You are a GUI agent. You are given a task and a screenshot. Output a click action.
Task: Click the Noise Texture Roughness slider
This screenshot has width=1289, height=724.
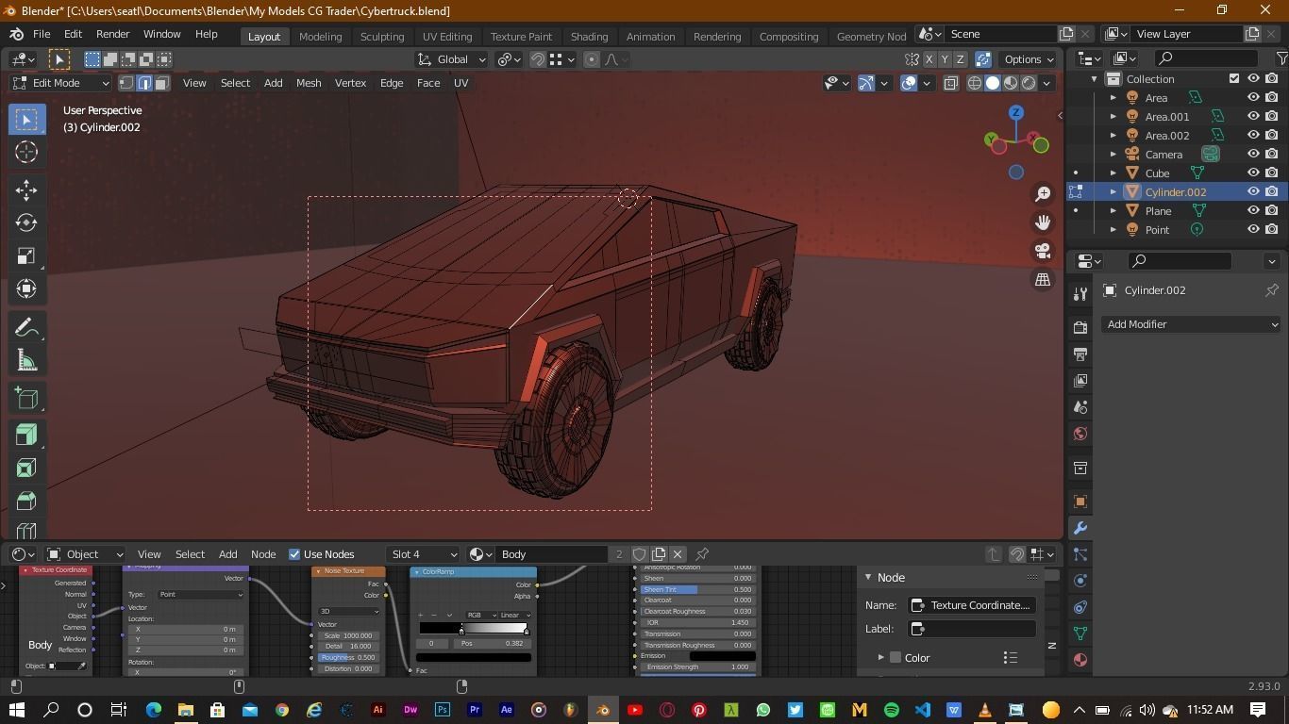click(348, 657)
